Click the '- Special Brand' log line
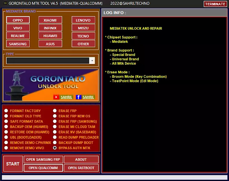The height and width of the screenshot is (181, 229). point(122,55)
